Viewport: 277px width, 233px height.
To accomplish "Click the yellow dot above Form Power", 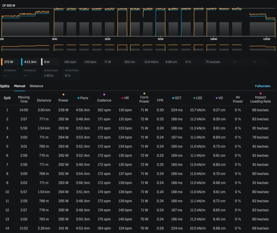I will point(144,94).
